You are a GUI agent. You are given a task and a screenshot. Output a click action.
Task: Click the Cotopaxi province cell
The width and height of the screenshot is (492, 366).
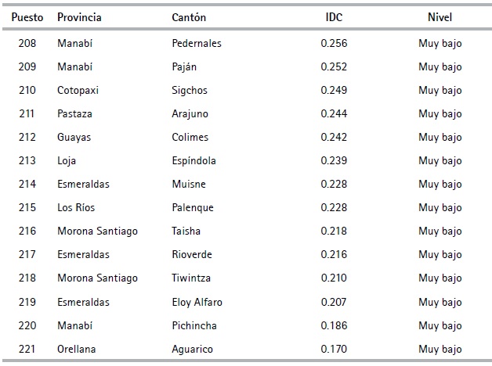tap(78, 90)
